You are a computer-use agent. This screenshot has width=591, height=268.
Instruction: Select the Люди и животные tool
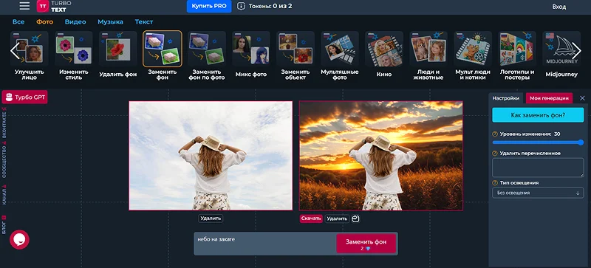click(428, 56)
